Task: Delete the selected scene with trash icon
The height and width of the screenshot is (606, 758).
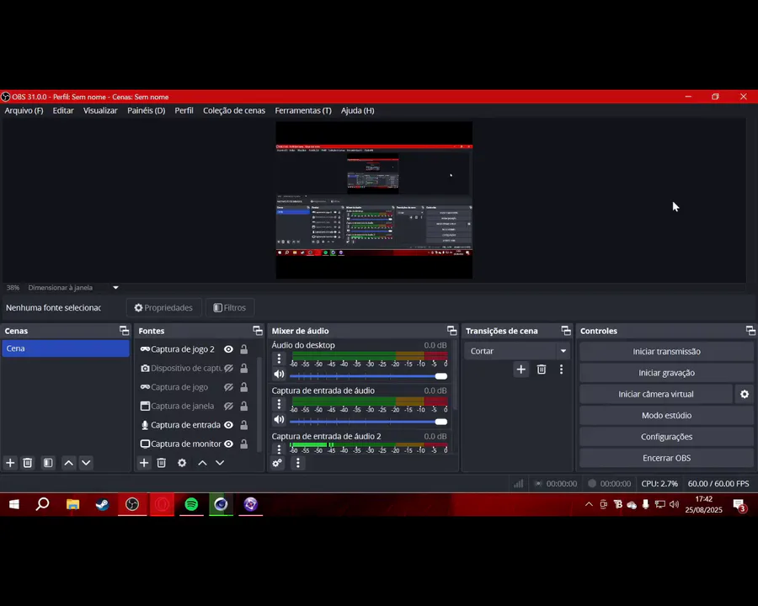Action: pos(28,463)
